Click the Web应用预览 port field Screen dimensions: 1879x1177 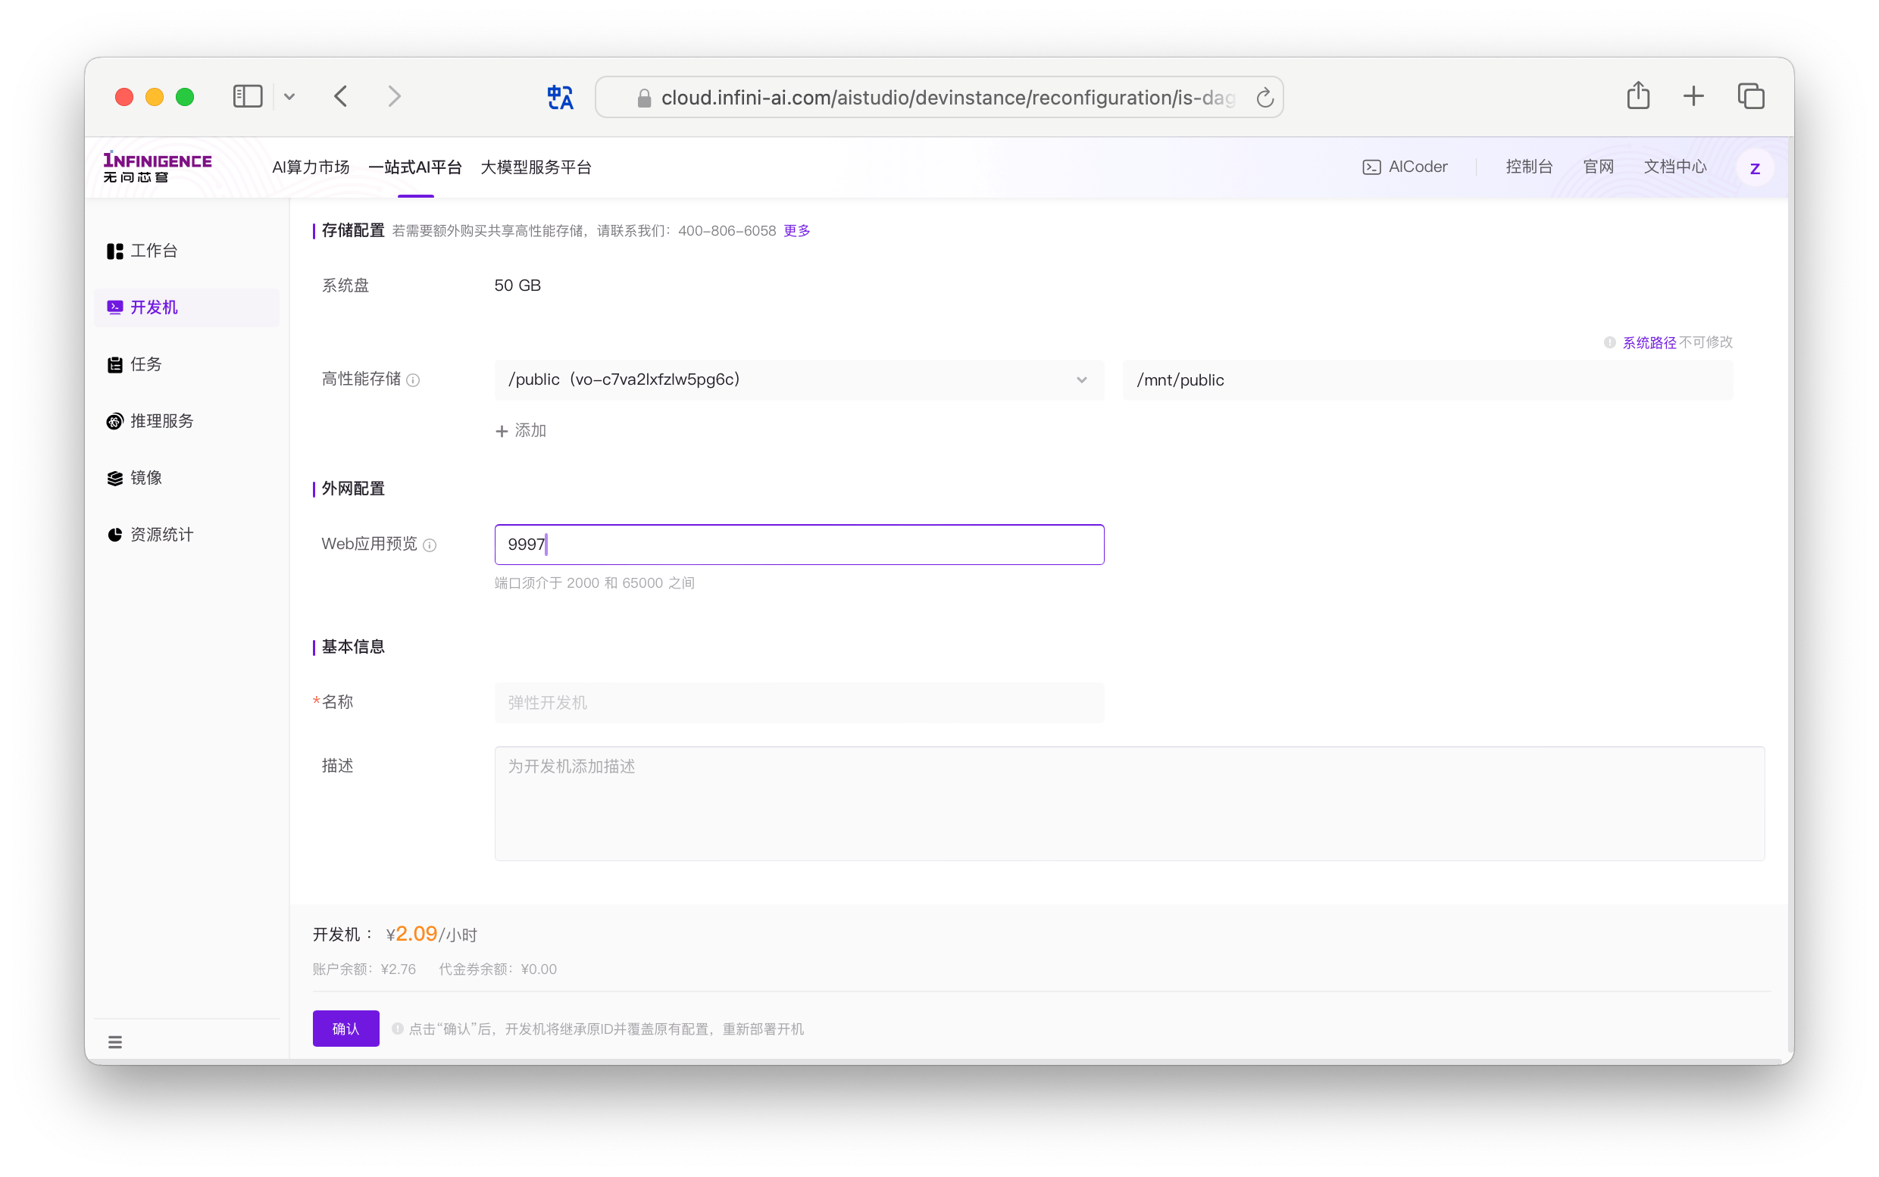pos(799,544)
